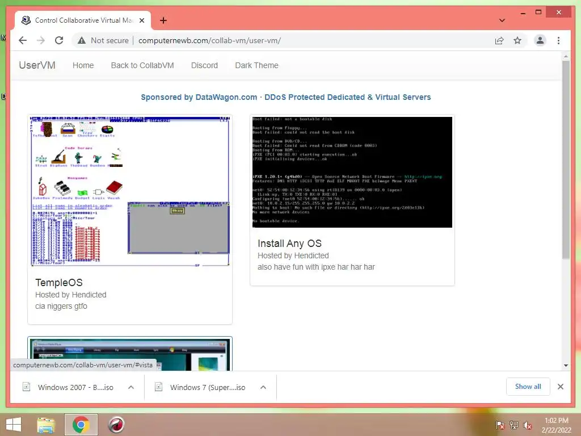The width and height of the screenshot is (581, 436).
Task: Select the Control Collaborative Virtual Machines tab
Action: pyautogui.click(x=83, y=20)
